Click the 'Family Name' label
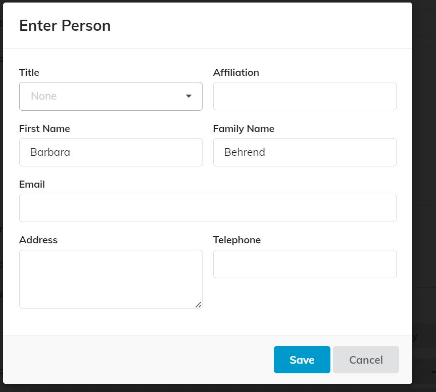The height and width of the screenshot is (392, 436). click(244, 128)
